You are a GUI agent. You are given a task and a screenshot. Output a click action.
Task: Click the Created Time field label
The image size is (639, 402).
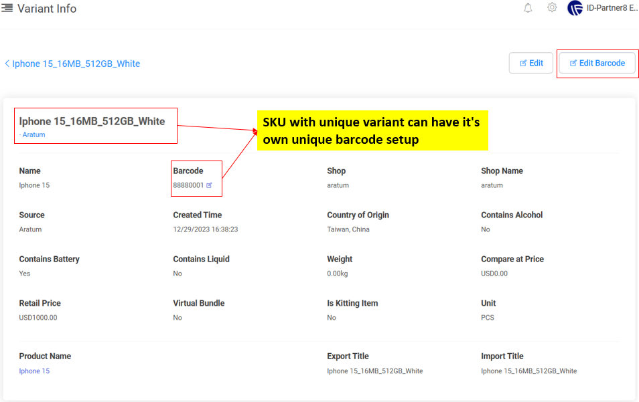(x=197, y=215)
